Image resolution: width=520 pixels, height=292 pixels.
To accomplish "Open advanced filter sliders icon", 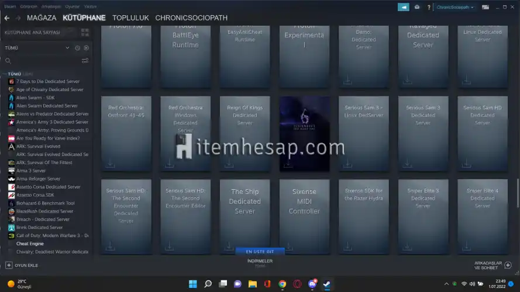I will click(85, 60).
